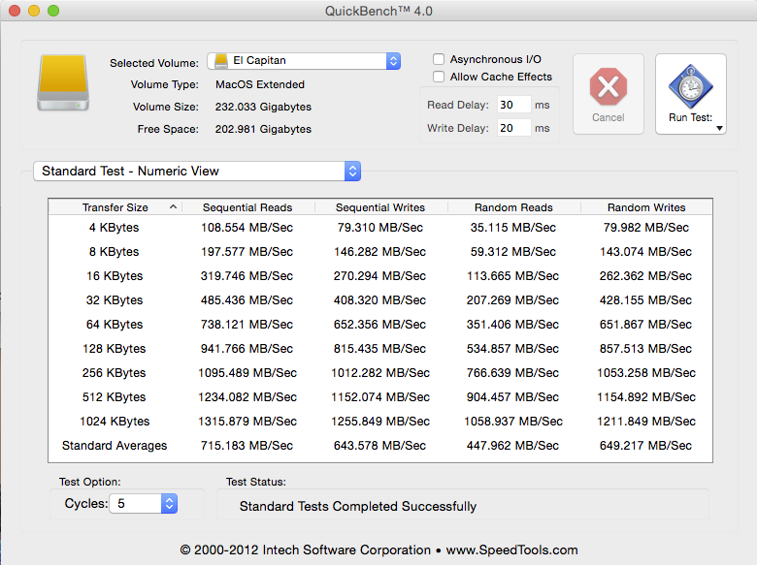Click the 651.867 MB/Sec cell

pyautogui.click(x=646, y=325)
